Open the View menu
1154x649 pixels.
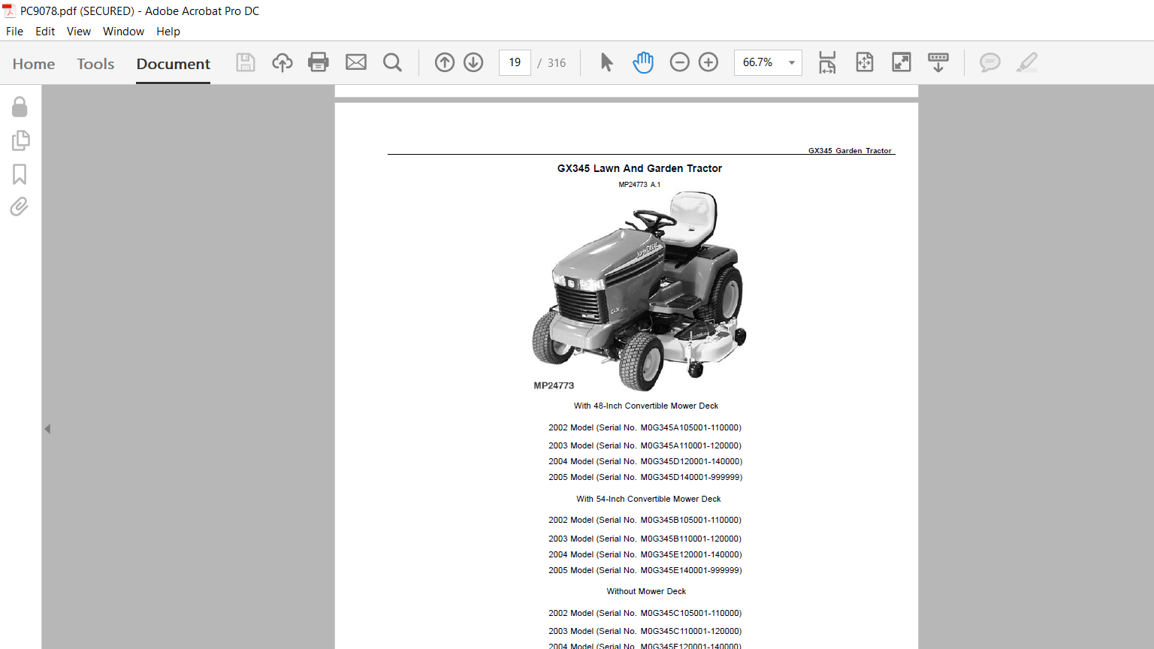tap(79, 32)
